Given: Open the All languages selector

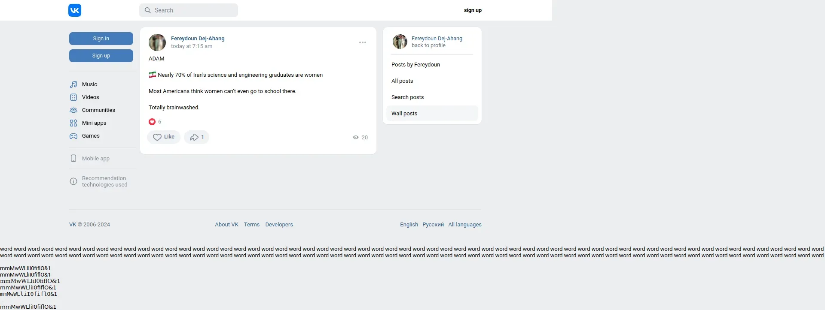Looking at the screenshot, I should [x=465, y=225].
